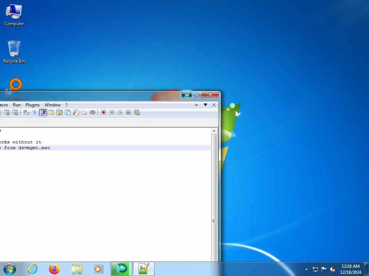This screenshot has width=369, height=276.
Task: Start macro recording with red dot icon
Action: pyautogui.click(x=103, y=112)
